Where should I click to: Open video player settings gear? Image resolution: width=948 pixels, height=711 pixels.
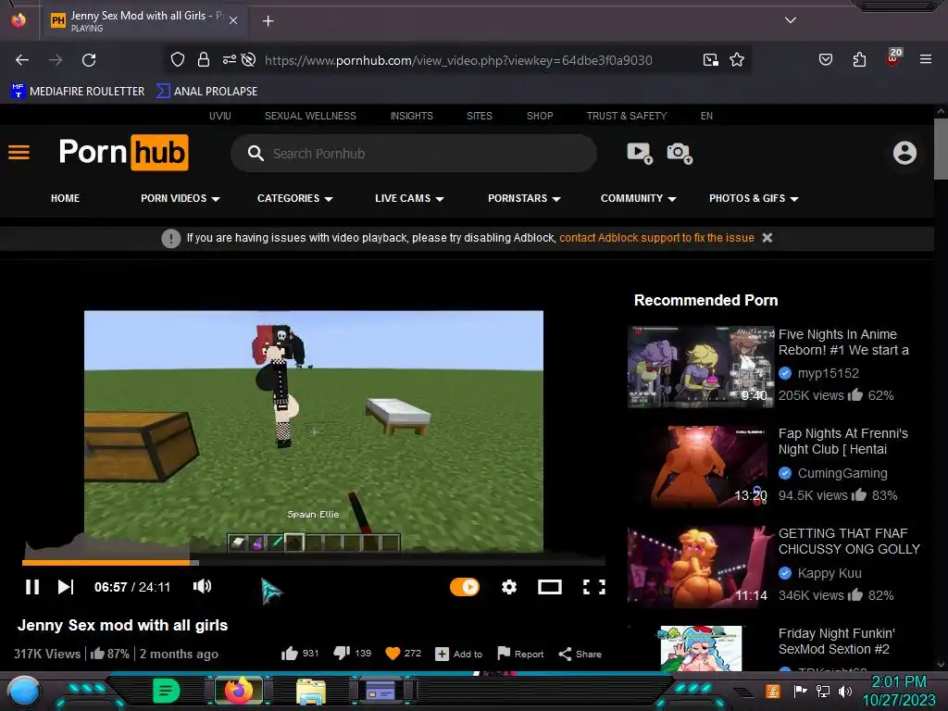(x=509, y=587)
